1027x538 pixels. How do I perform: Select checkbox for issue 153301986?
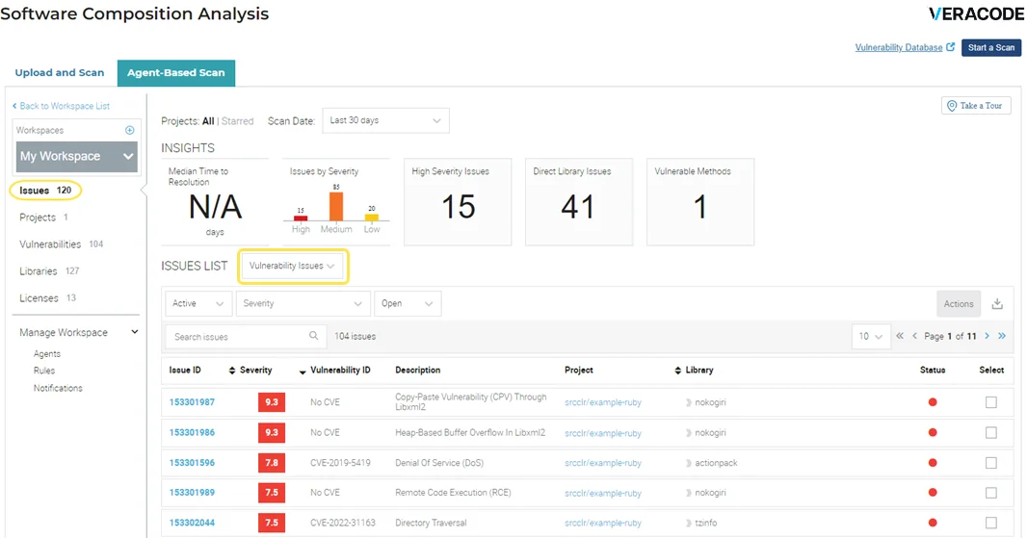click(x=991, y=433)
